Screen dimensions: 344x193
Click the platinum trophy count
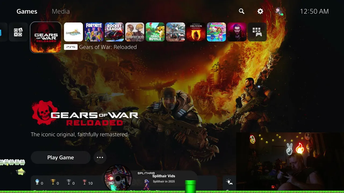point(39,183)
